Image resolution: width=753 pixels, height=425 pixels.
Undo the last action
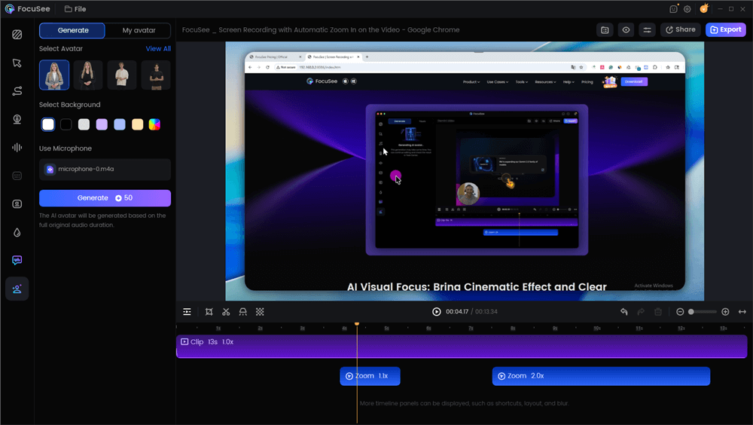[x=623, y=312]
